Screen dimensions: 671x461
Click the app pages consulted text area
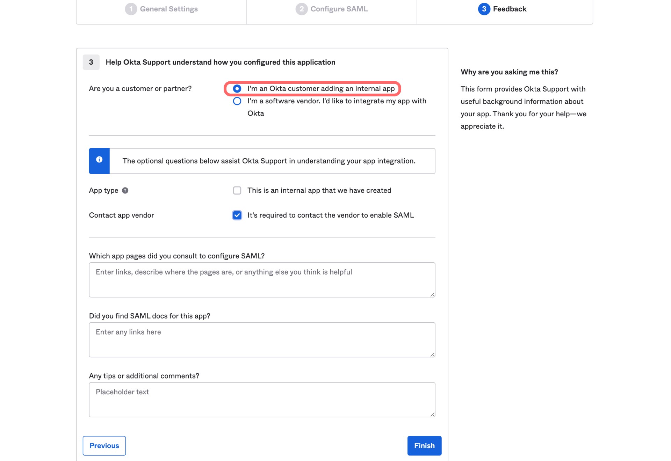(x=262, y=279)
